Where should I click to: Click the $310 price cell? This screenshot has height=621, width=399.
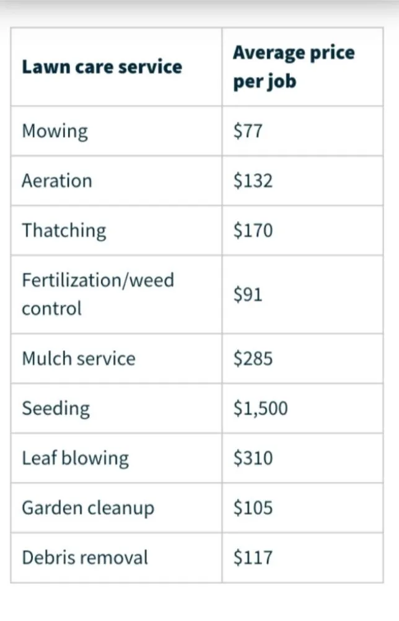(x=253, y=458)
